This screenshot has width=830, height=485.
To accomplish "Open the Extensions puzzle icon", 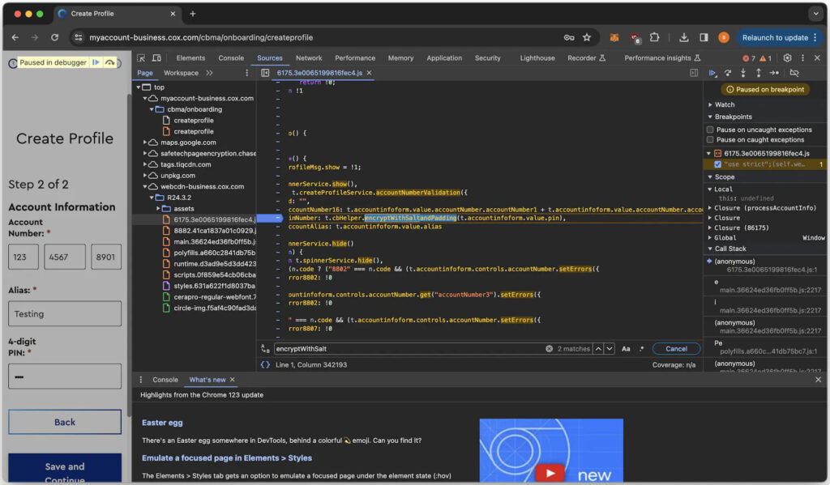I will [x=655, y=37].
